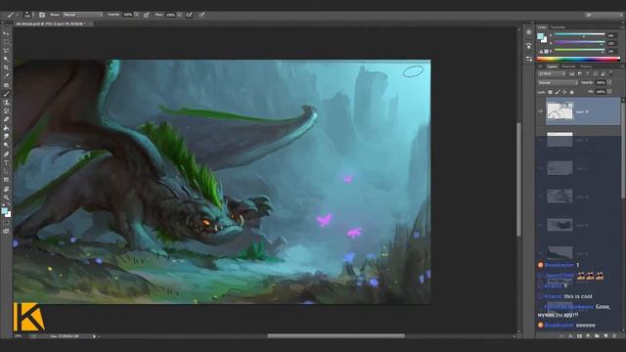Click the brush Opacity value field
Image resolution: width=626 pixels, height=352 pixels.
click(x=128, y=15)
